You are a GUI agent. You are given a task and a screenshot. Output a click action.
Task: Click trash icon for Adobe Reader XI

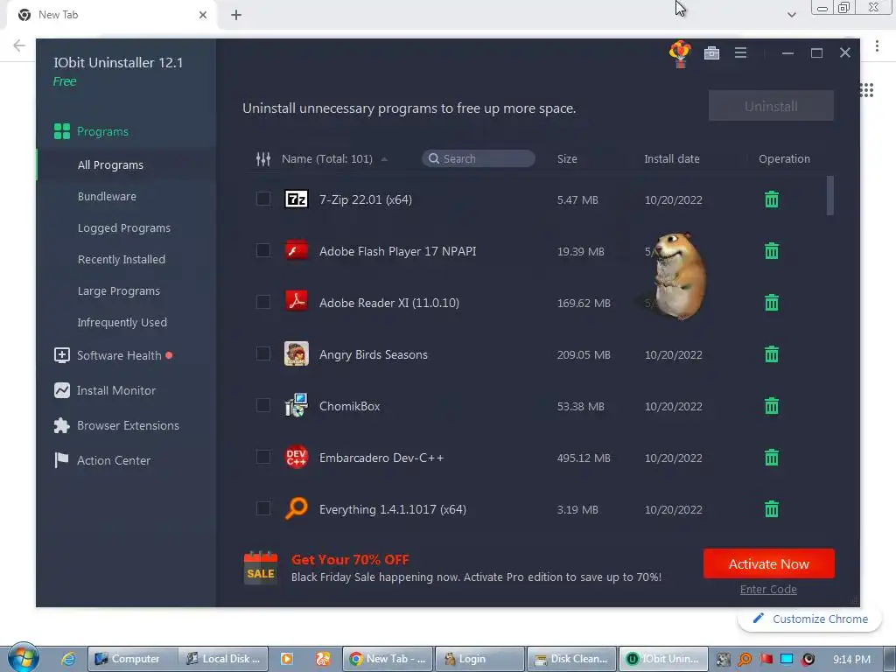[772, 302]
